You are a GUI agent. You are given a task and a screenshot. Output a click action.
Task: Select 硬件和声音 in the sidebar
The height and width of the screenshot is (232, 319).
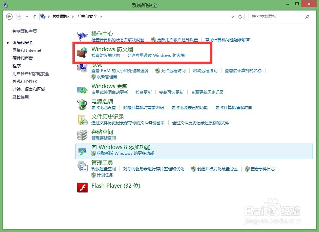(23, 58)
